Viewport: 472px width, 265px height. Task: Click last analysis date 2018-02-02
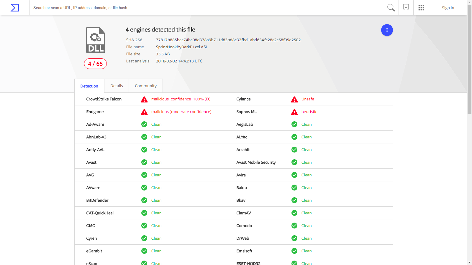click(x=179, y=61)
